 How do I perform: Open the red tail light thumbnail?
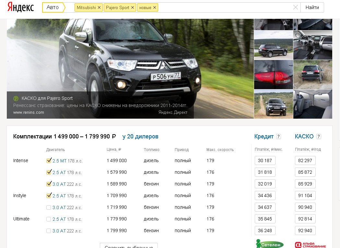coord(274,75)
